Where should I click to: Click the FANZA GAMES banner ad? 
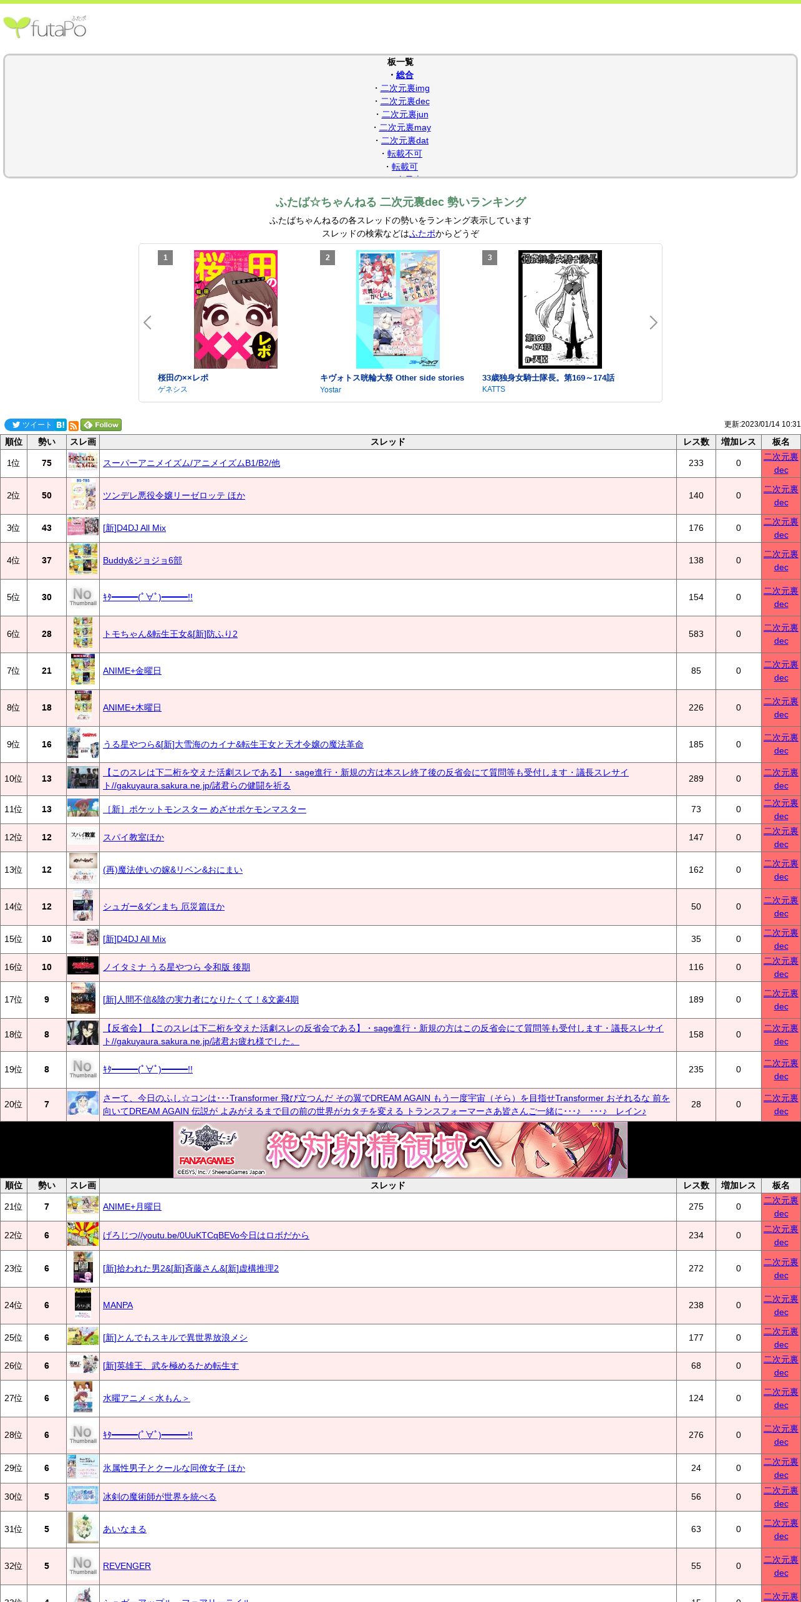pos(400,1149)
